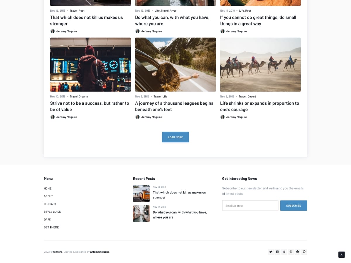Visit Instagram via footer icon

[291, 252]
